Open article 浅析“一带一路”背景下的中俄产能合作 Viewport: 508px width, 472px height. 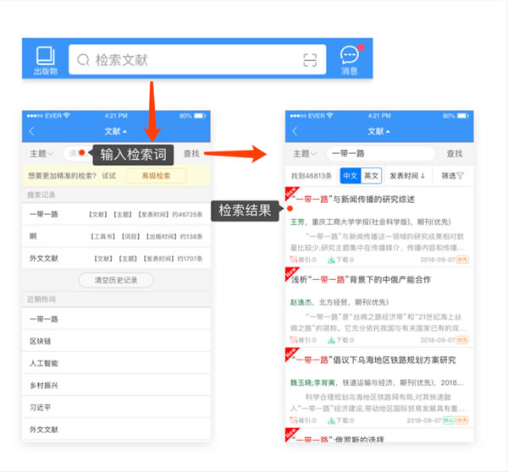(361, 279)
